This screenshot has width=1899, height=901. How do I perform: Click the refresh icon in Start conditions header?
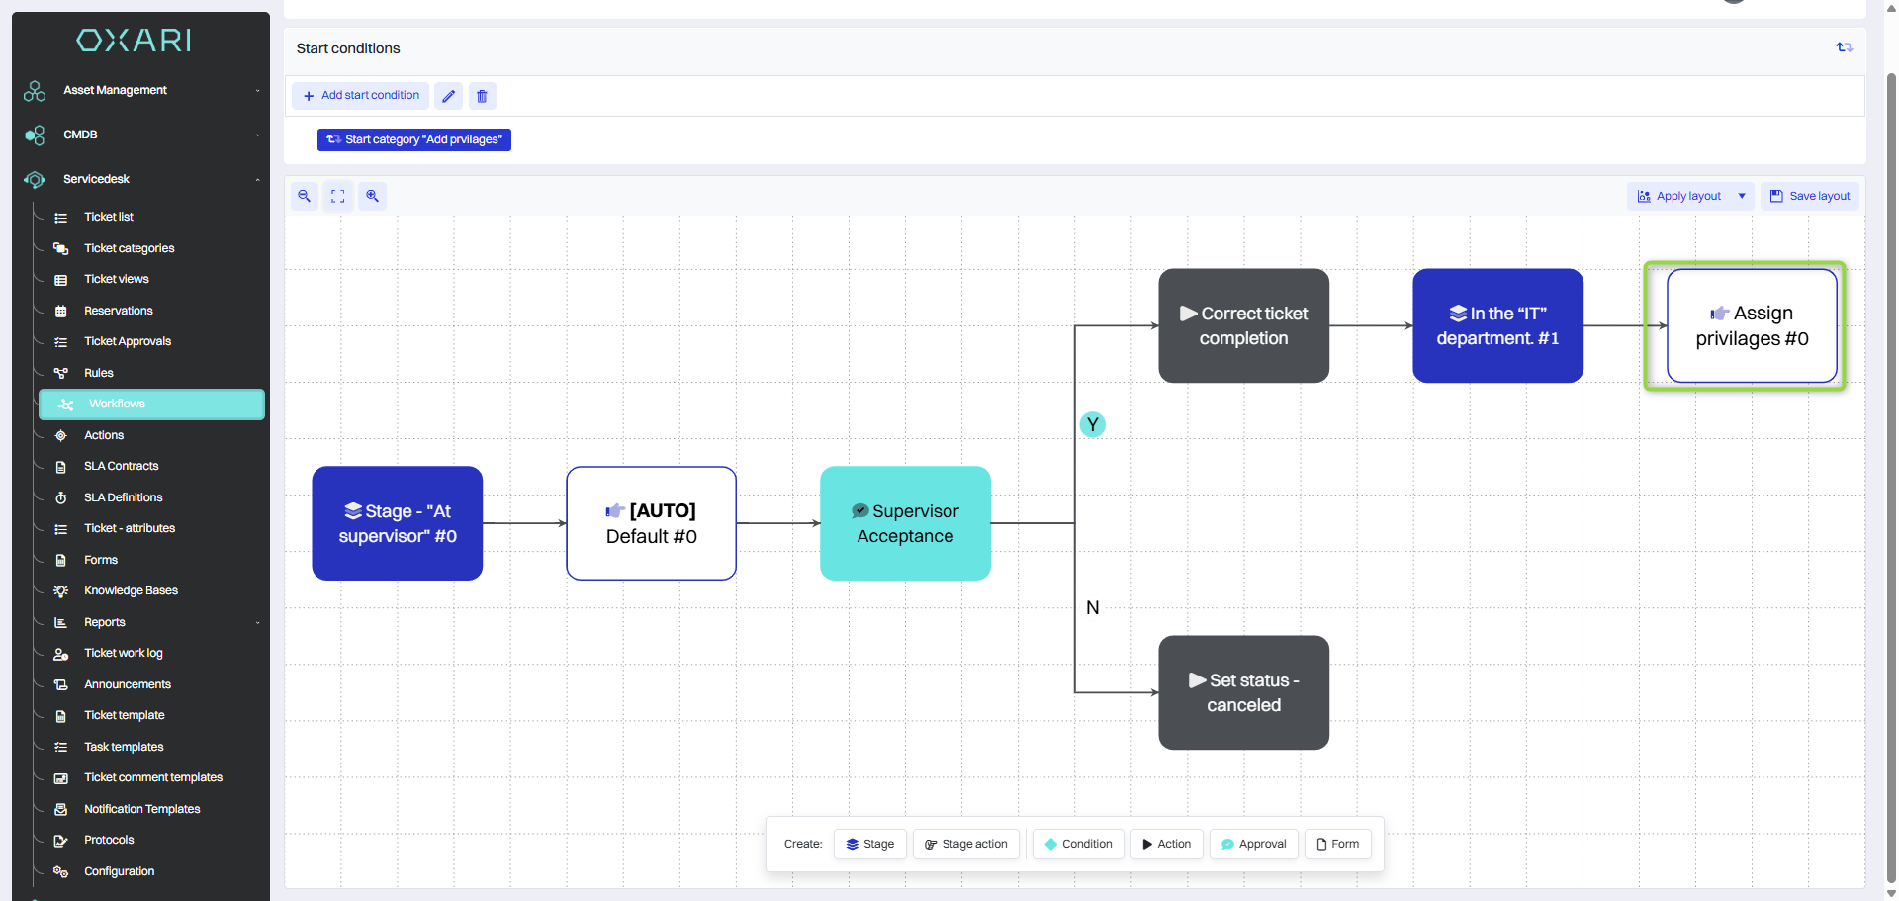[1844, 47]
